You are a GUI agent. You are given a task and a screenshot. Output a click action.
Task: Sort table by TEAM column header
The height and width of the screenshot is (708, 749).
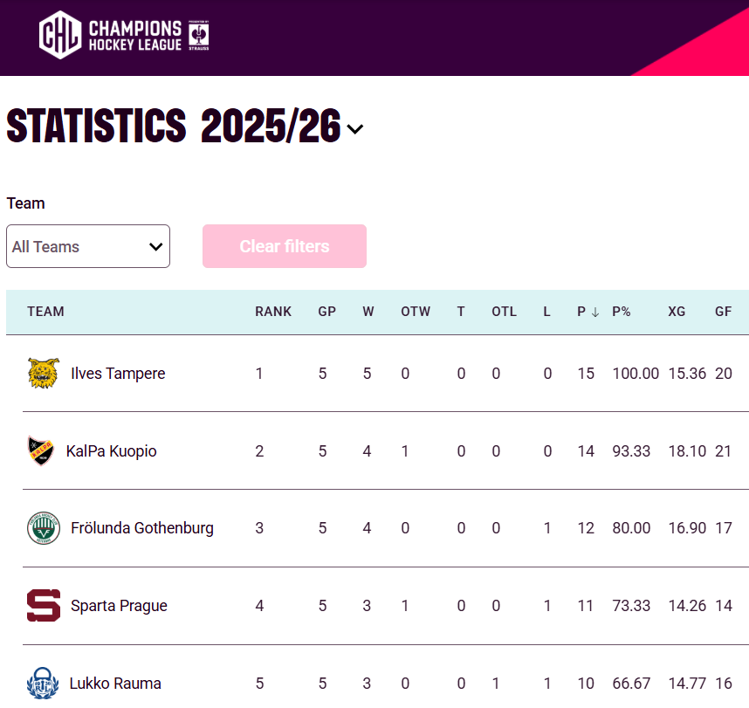tap(45, 312)
